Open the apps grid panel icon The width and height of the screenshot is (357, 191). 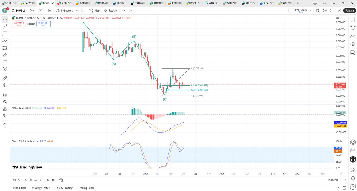point(353,159)
